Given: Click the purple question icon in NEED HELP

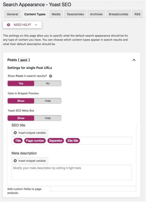Looking at the screenshot, I should 9,25.
